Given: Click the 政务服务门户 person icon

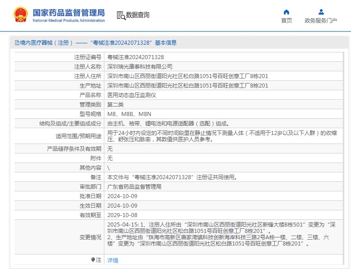Looking at the screenshot, I should click(321, 12).
